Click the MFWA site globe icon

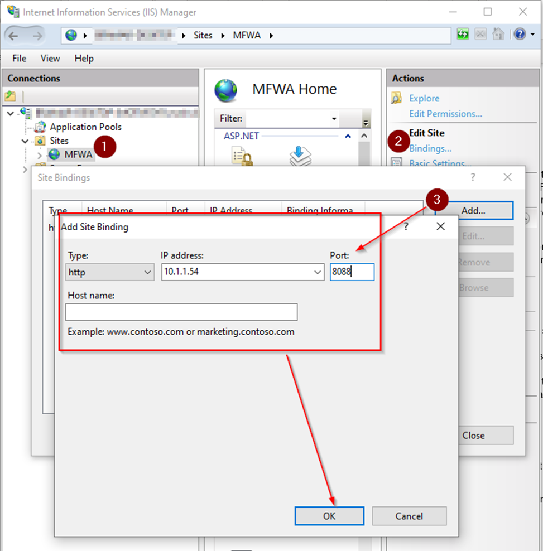point(54,154)
